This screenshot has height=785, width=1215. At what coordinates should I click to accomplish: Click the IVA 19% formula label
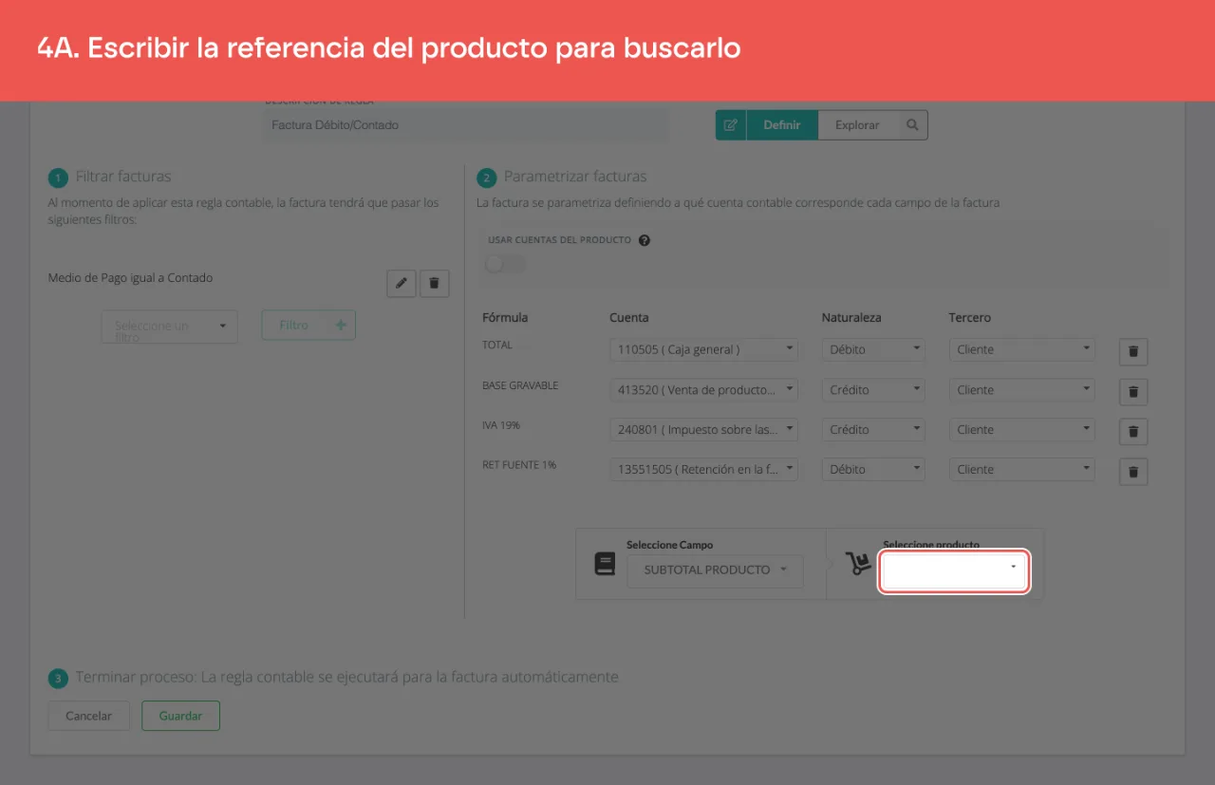coord(501,425)
